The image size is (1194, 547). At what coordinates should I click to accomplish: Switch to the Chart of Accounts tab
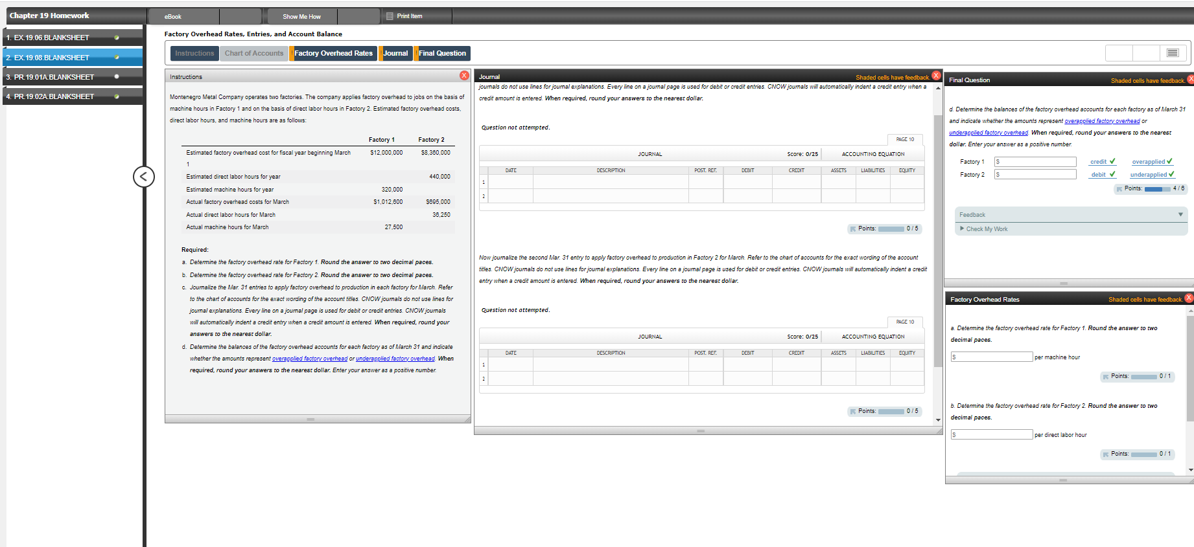click(254, 53)
